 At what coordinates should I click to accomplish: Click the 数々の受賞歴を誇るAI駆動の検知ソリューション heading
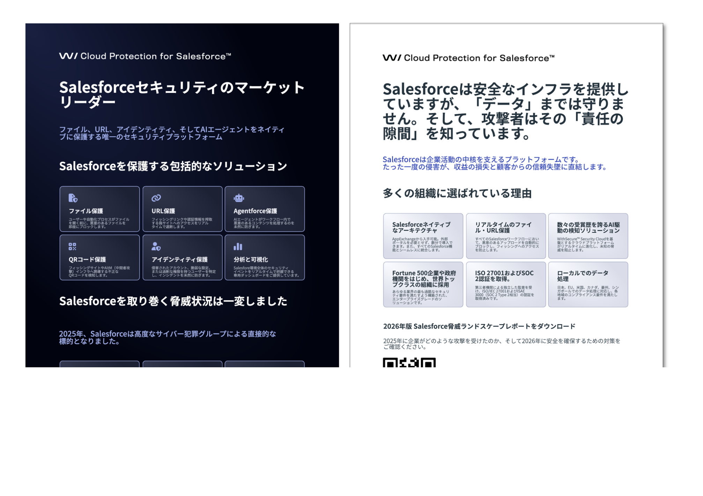[x=588, y=227]
